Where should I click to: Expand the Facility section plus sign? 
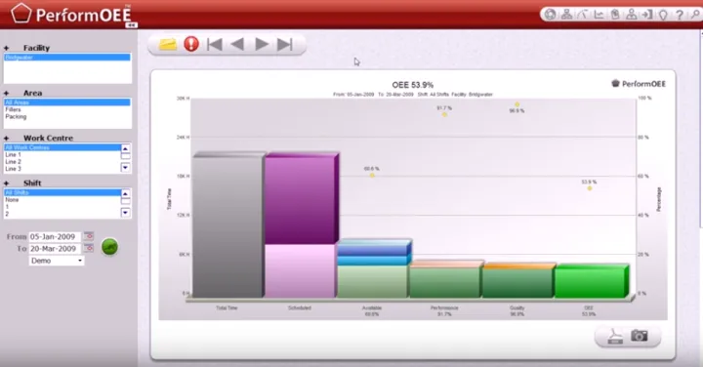(6, 48)
